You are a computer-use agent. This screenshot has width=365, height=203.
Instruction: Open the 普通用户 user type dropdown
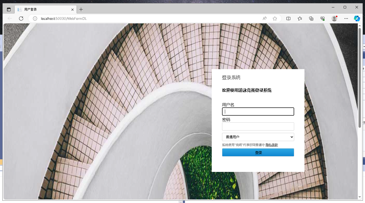pos(258,137)
